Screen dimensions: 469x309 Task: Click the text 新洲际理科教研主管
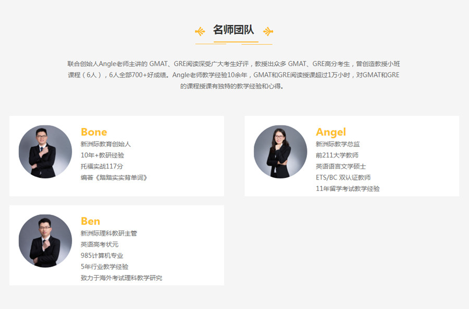(109, 234)
